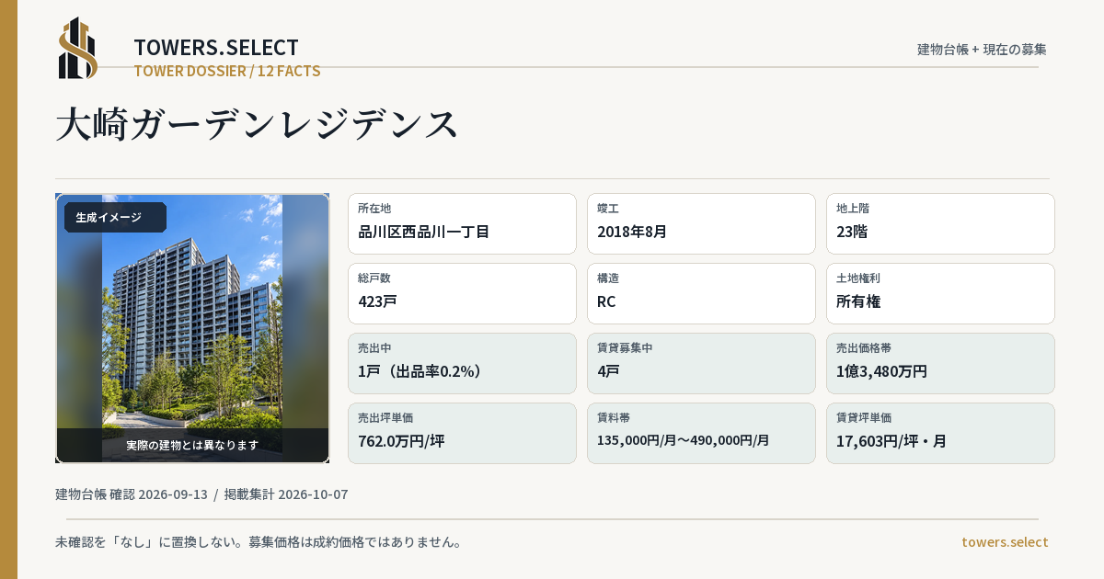Click the 所在地 card showing 品川区西品川一丁目

tap(462, 223)
